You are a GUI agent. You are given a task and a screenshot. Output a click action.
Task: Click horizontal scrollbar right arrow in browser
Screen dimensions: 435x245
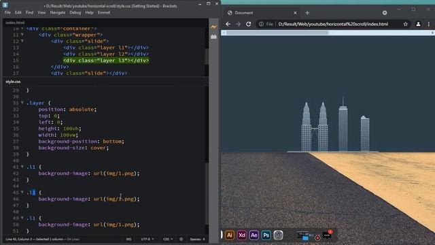pyautogui.click(x=432, y=33)
